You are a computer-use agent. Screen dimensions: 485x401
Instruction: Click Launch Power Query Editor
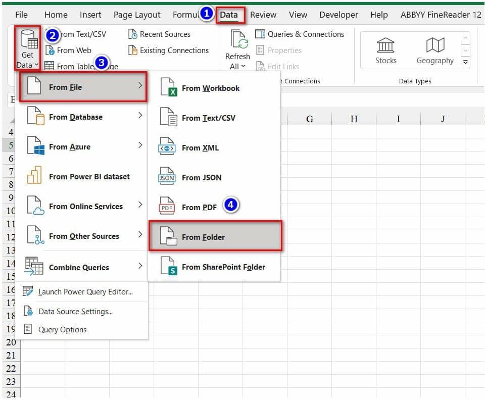(x=85, y=292)
